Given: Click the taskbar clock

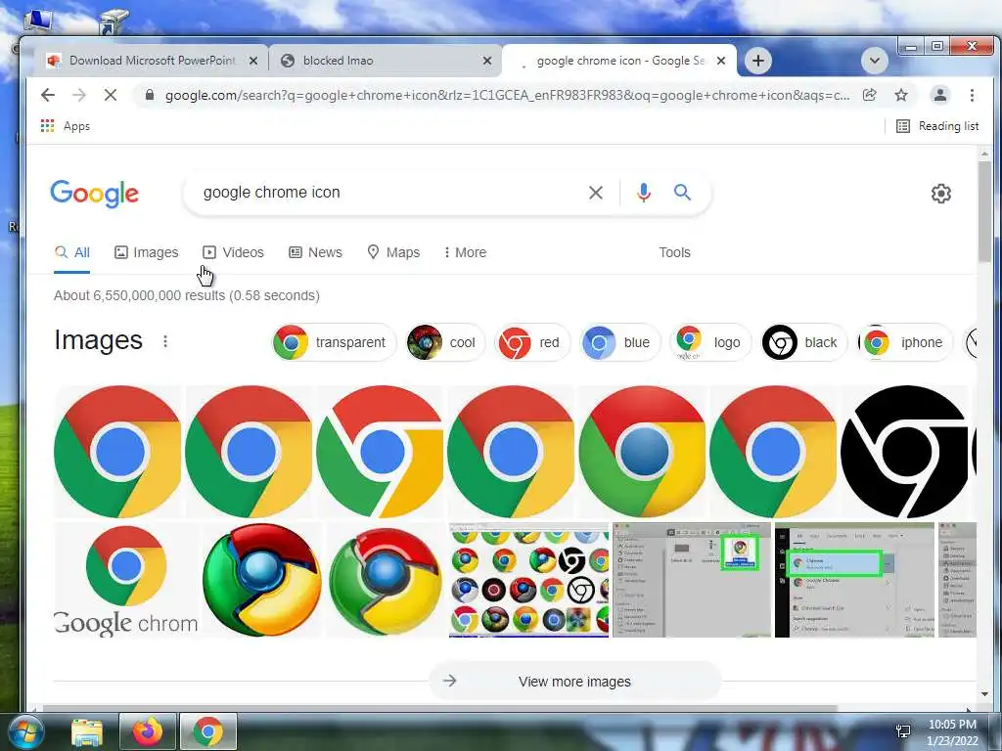Looking at the screenshot, I should click(952, 732).
